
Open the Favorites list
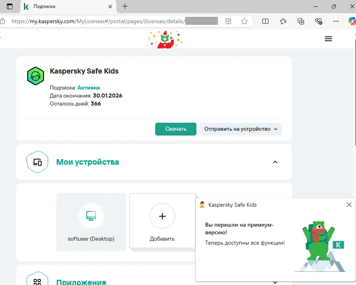point(283,21)
